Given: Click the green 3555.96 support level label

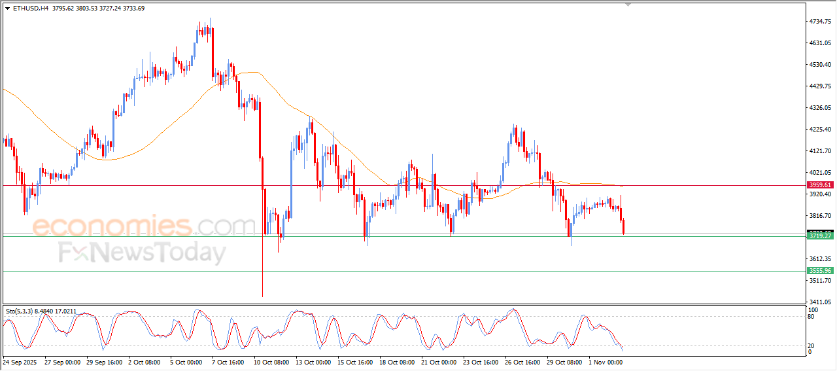Looking at the screenshot, I should (x=819, y=271).
